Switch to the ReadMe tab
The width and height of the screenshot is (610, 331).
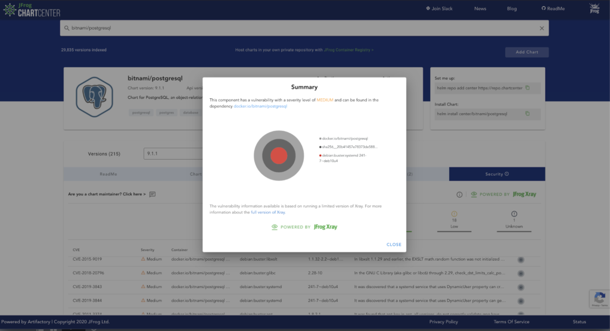pyautogui.click(x=108, y=174)
